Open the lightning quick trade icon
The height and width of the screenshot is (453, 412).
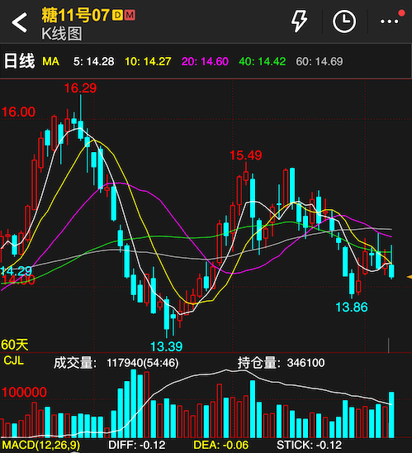(299, 21)
